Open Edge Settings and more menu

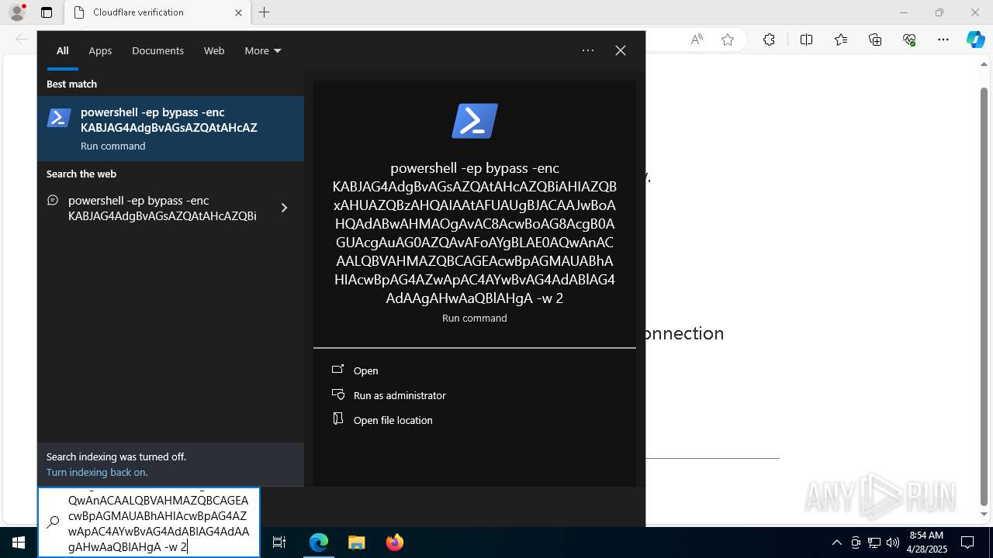point(943,40)
